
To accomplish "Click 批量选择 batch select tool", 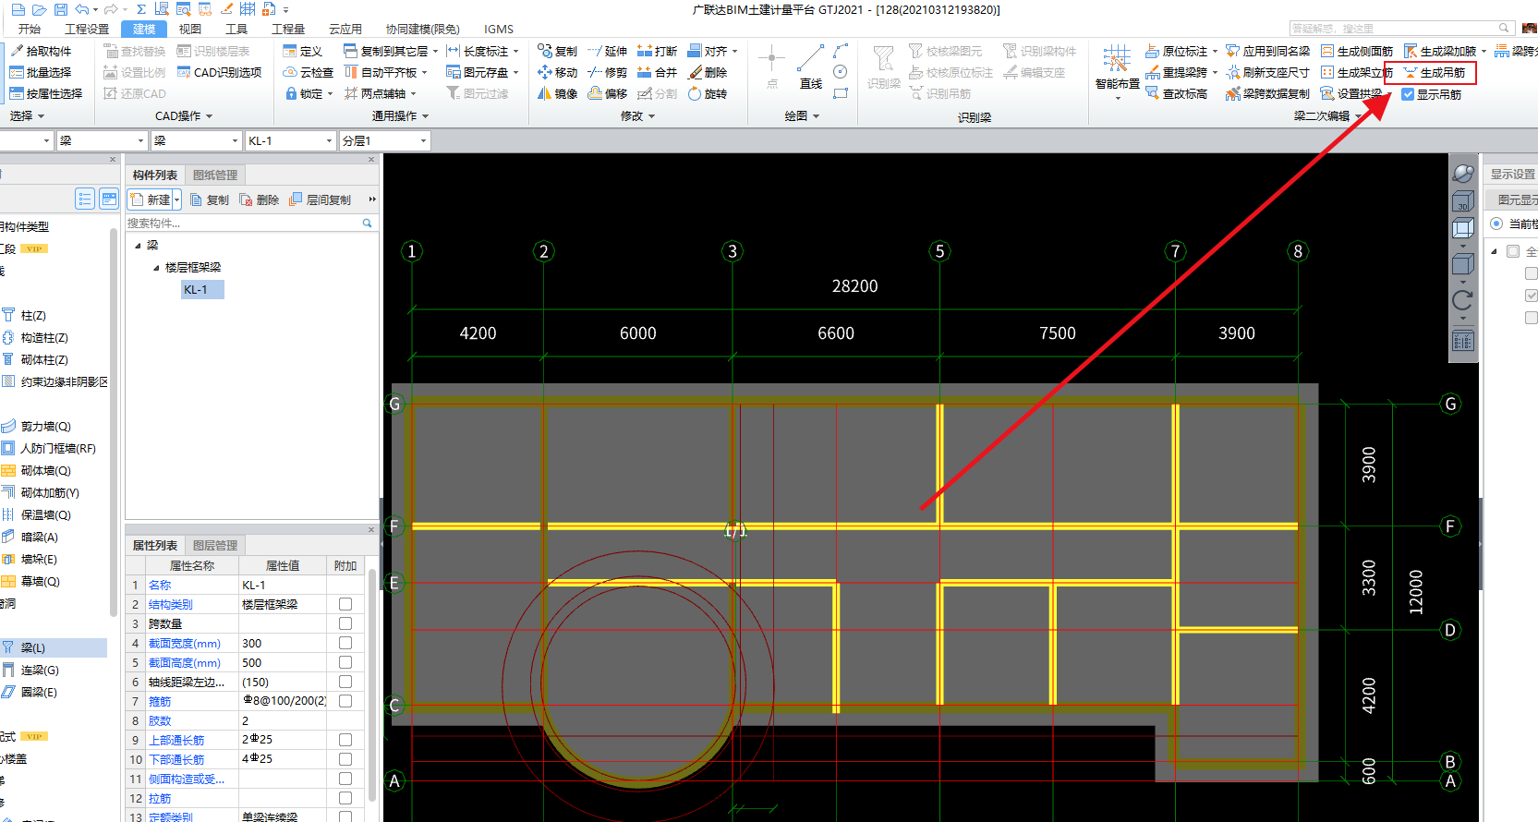I will [x=41, y=72].
